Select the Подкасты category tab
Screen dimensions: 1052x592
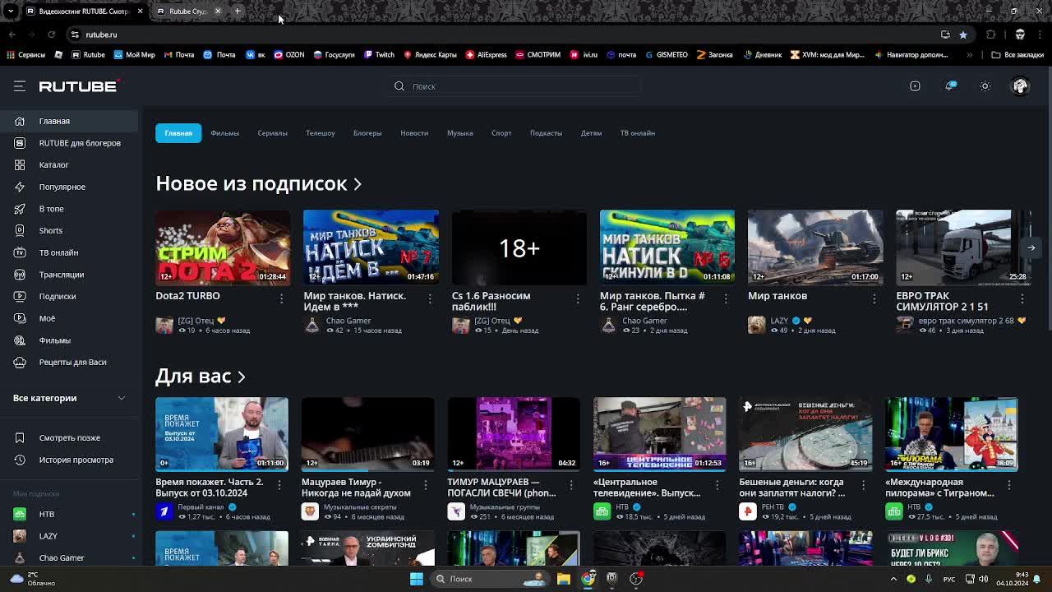pos(546,133)
